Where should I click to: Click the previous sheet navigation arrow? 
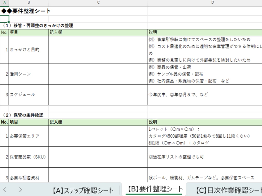5,190
